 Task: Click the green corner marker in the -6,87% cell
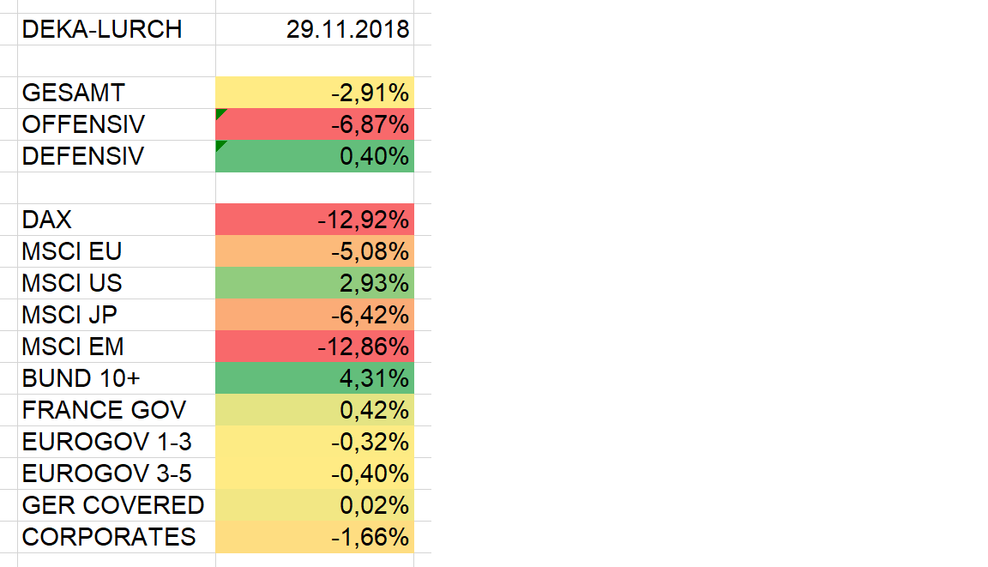(x=220, y=113)
